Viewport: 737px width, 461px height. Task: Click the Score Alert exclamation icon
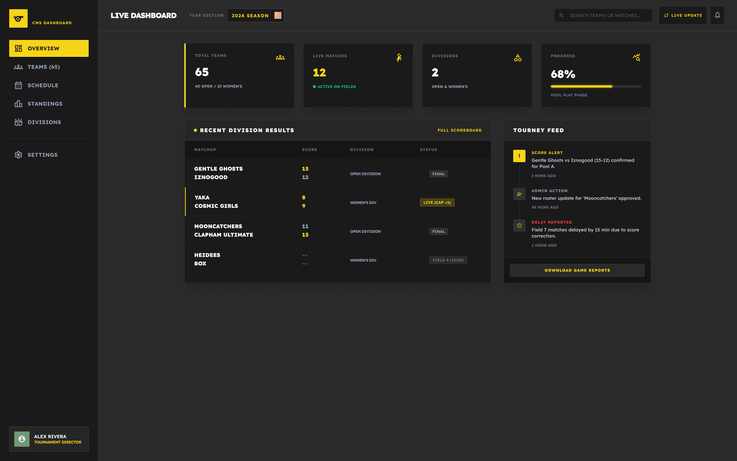pos(519,156)
